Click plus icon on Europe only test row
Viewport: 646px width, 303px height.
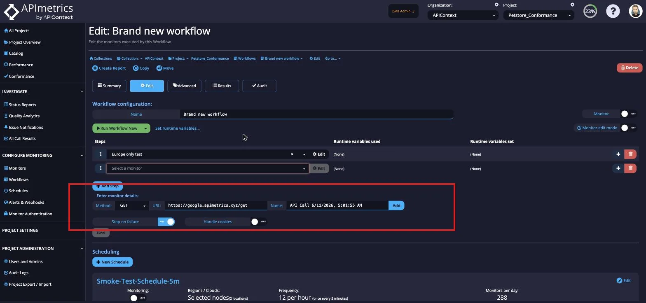[618, 154]
